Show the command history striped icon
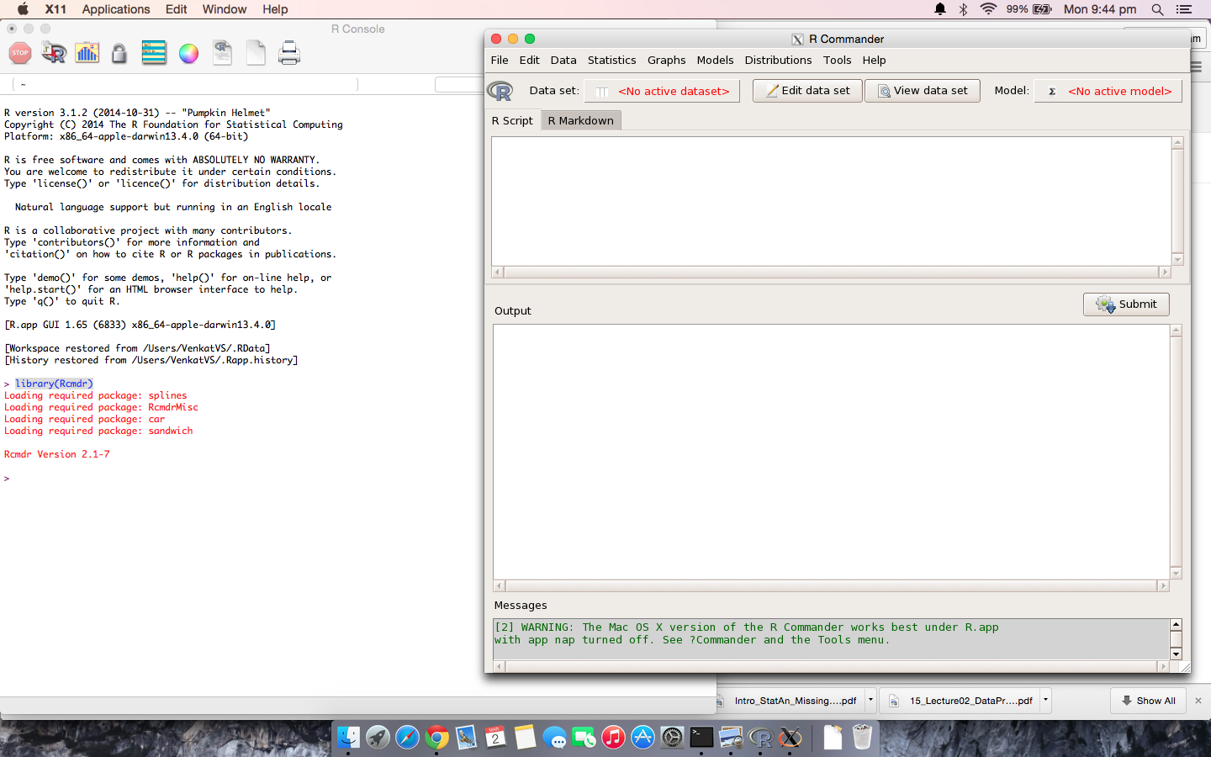 (154, 53)
